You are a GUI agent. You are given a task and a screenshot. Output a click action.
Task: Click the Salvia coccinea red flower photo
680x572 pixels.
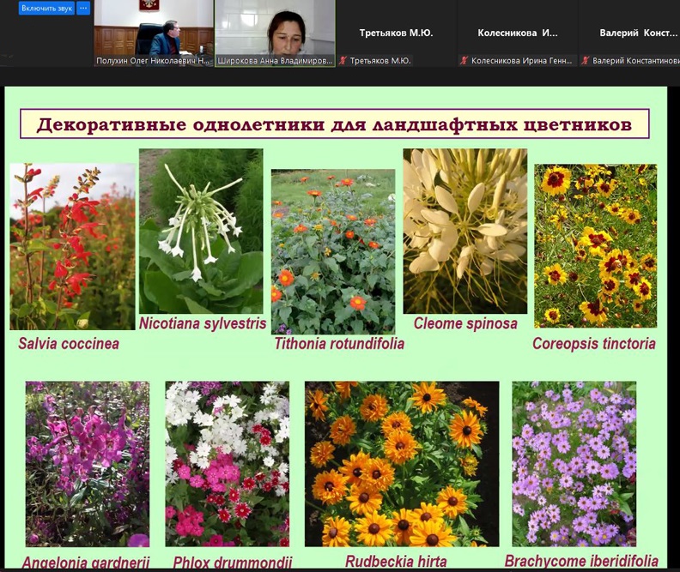(72, 246)
